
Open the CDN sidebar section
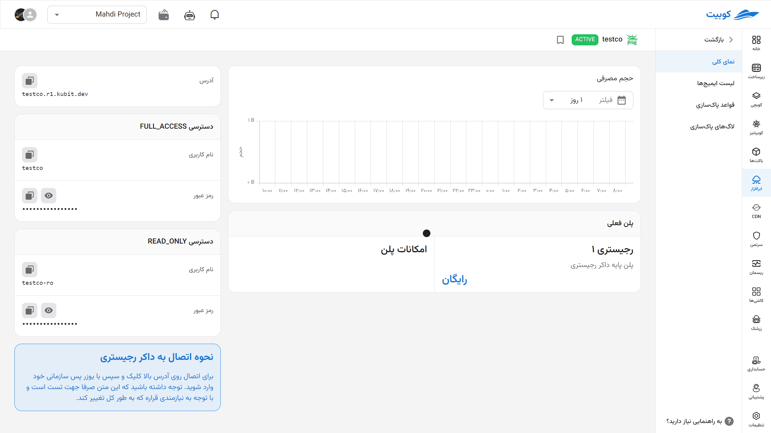pyautogui.click(x=756, y=211)
